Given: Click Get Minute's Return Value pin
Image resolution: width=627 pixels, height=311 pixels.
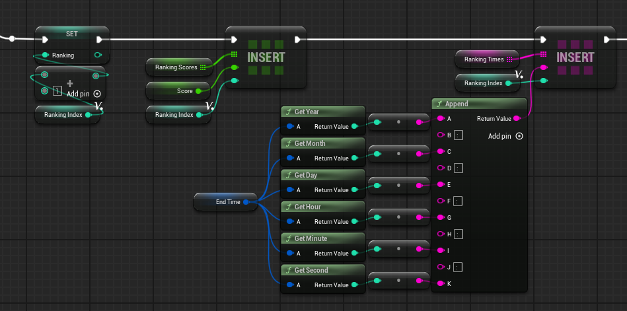Looking at the screenshot, I should pos(354,253).
